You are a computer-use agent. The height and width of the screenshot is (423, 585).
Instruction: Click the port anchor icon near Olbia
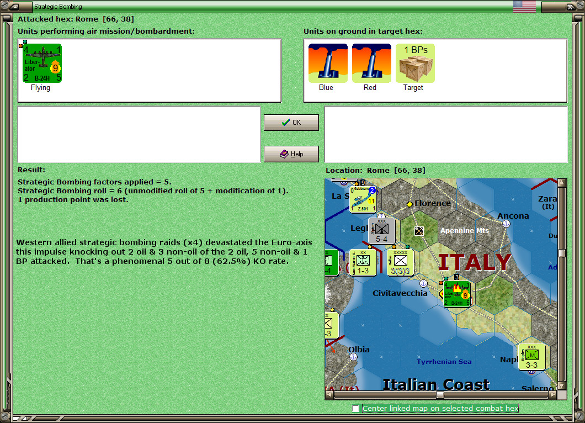tap(352, 358)
